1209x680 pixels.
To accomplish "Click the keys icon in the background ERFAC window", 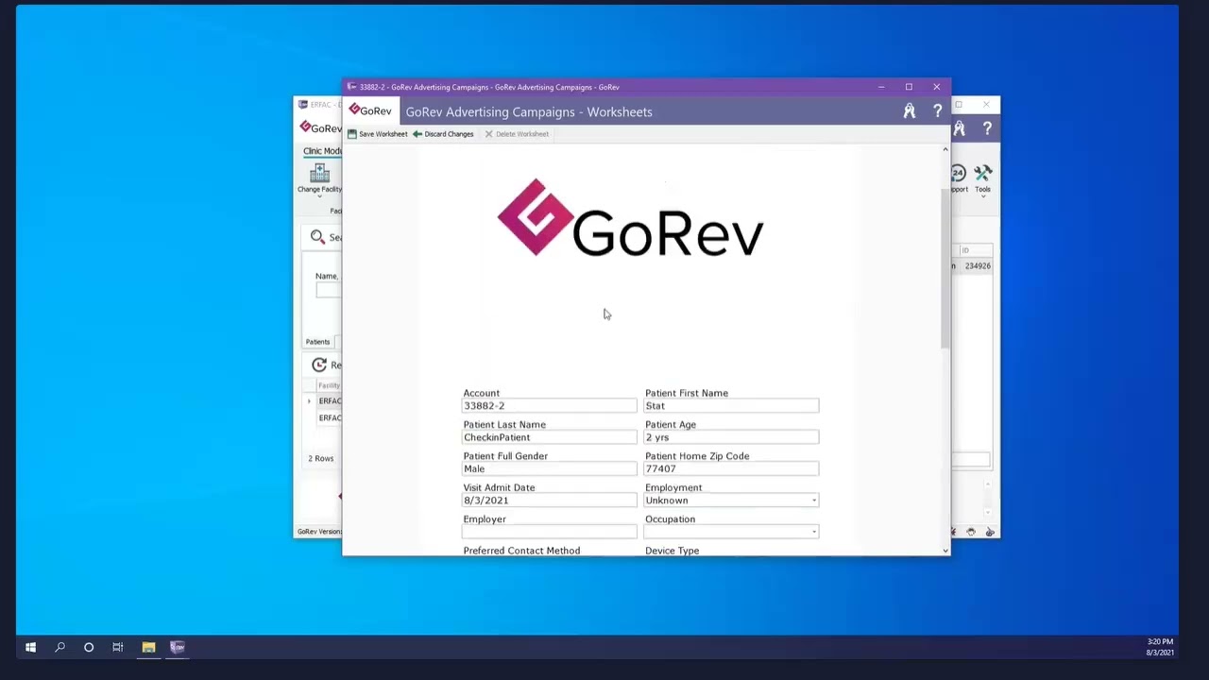I will click(960, 128).
